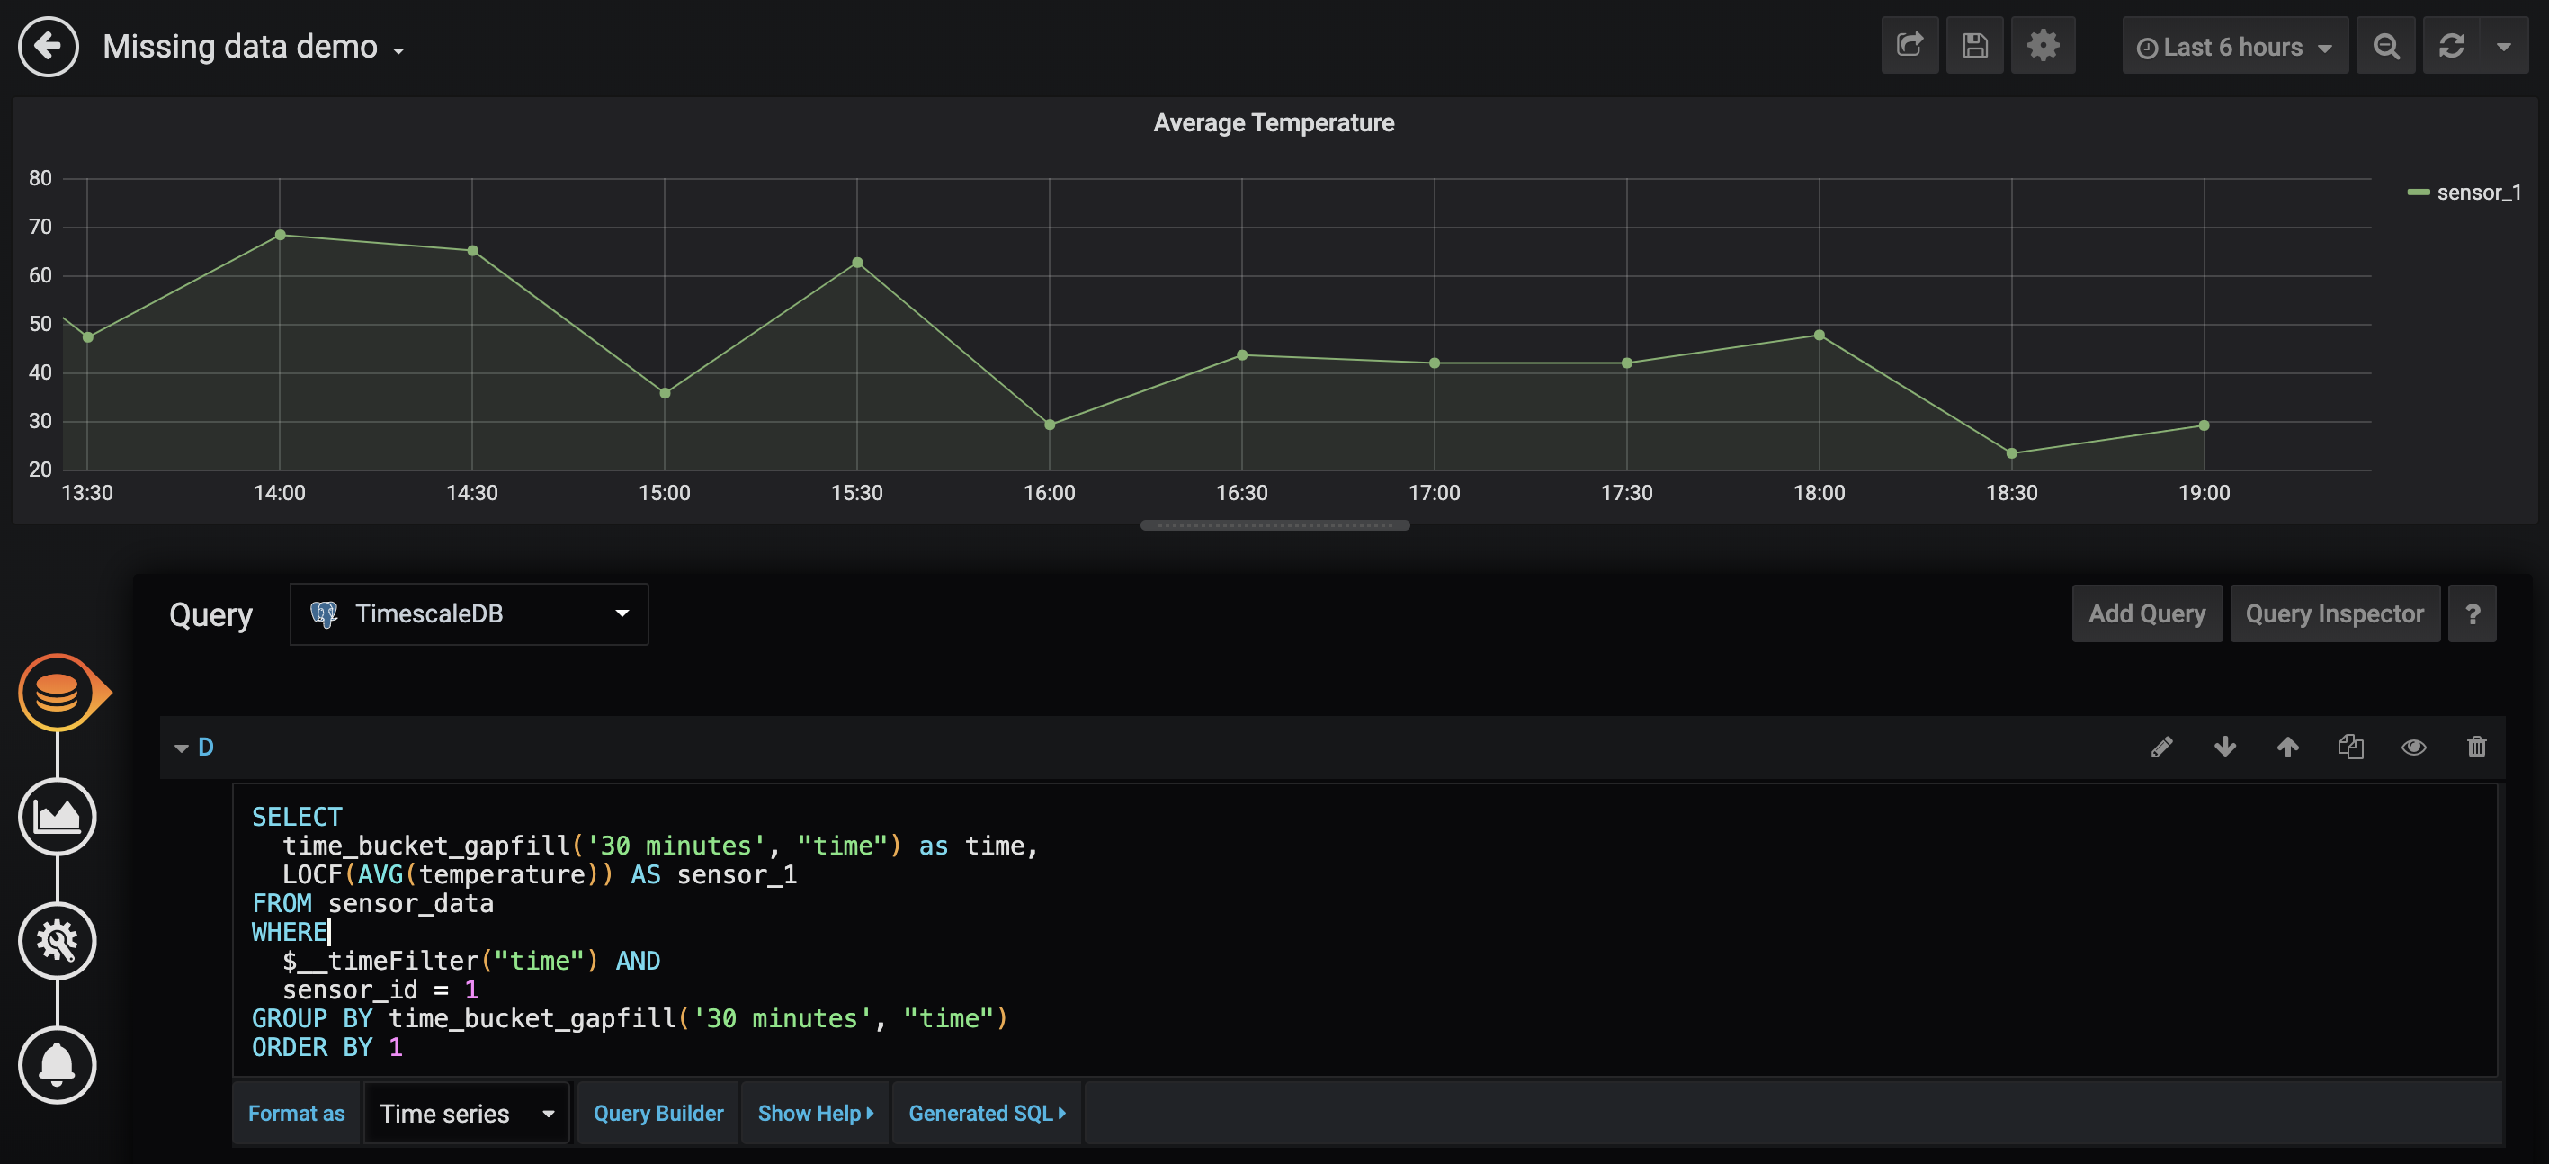Click the 16:00 x-axis label
This screenshot has height=1164, width=2549.
coord(1049,493)
